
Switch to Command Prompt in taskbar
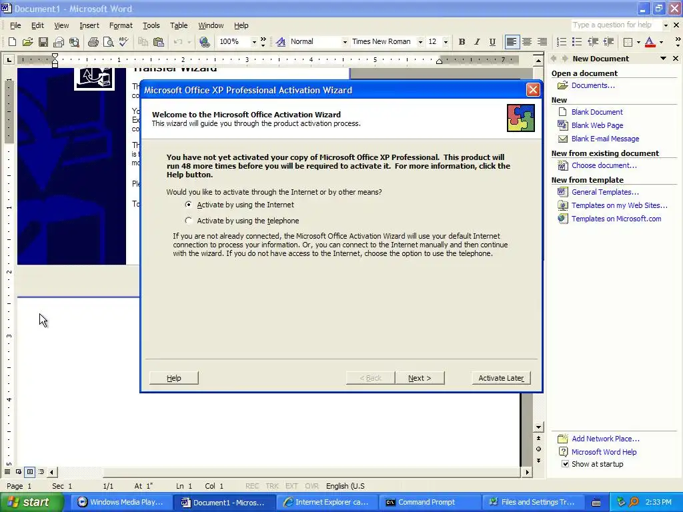click(430, 502)
